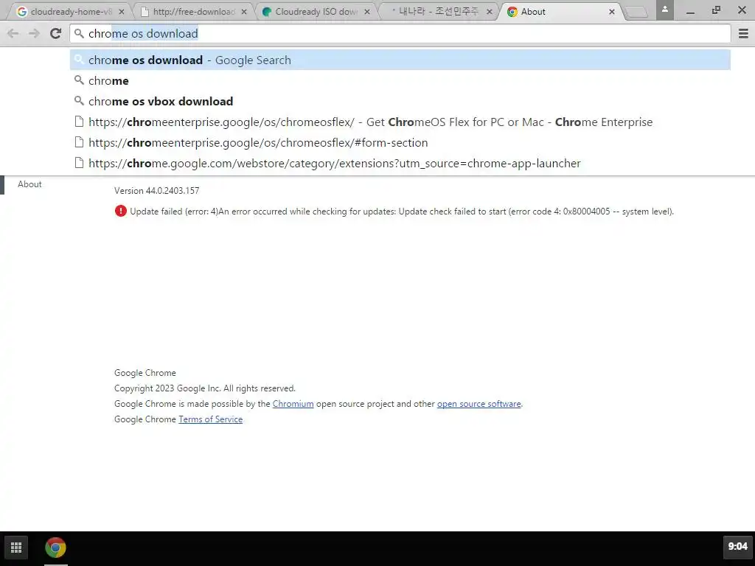Open the Chrome hamburger menu
This screenshot has height=566, width=755.
click(x=743, y=33)
